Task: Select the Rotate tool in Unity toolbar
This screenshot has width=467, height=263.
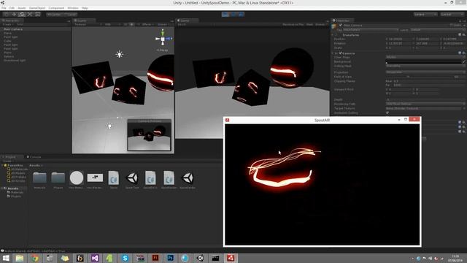Action: click(x=22, y=15)
